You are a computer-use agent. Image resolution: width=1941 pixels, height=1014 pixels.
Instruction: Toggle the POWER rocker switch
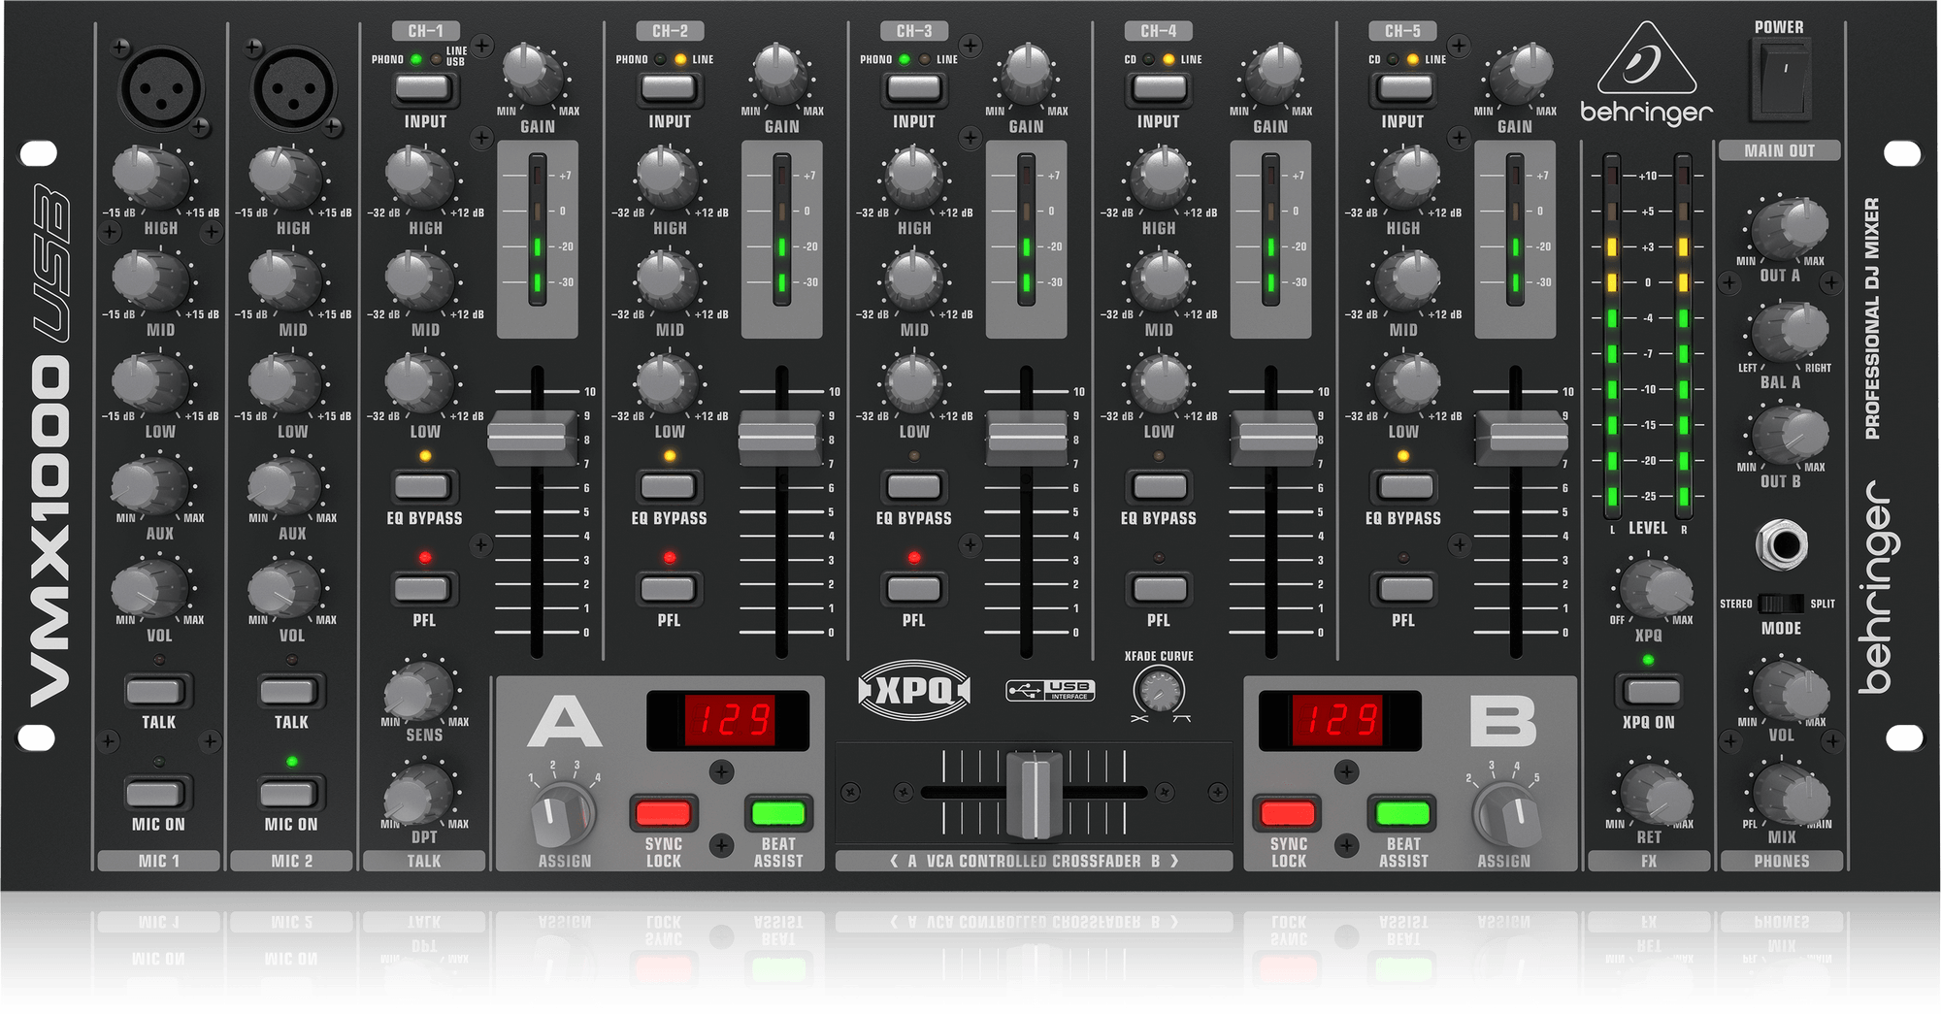point(1780,81)
